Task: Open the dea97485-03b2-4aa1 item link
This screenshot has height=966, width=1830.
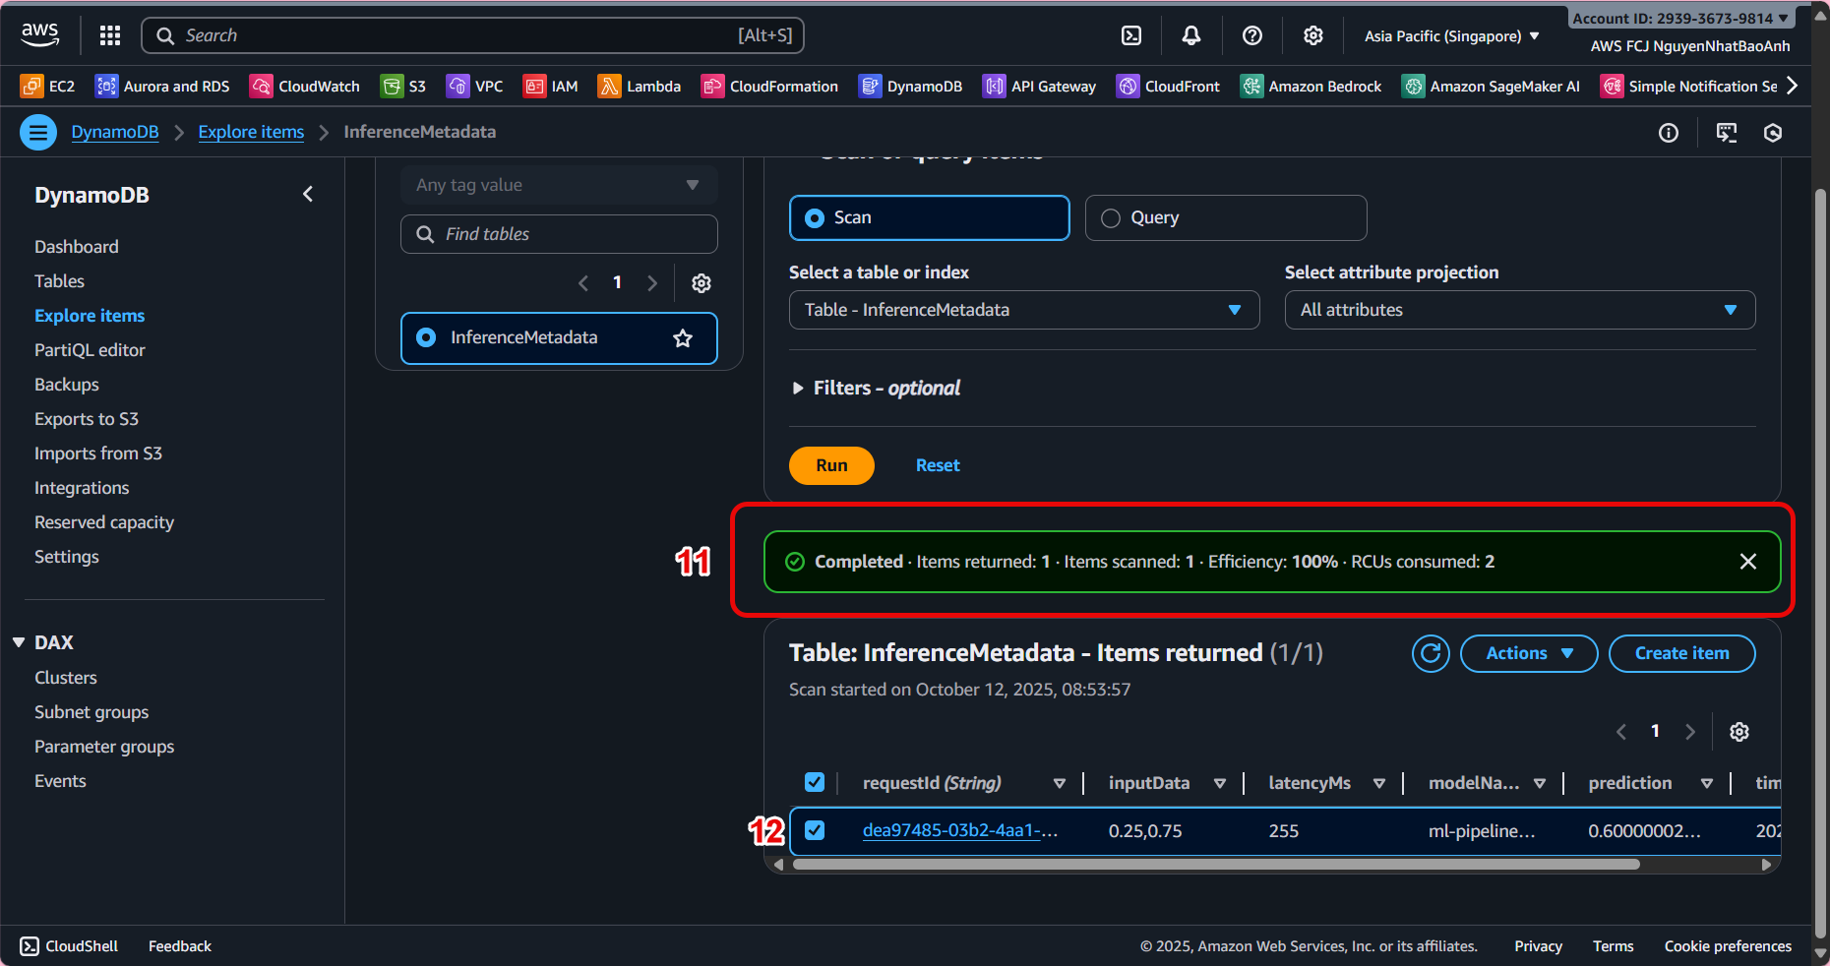Action: pos(960,830)
